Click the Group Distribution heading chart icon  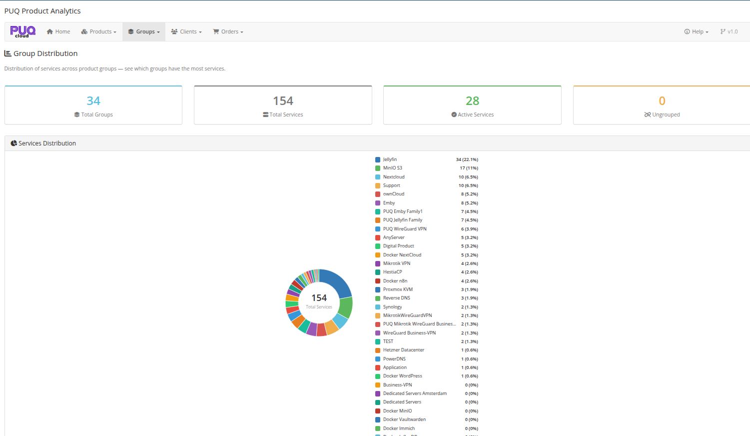click(x=8, y=53)
